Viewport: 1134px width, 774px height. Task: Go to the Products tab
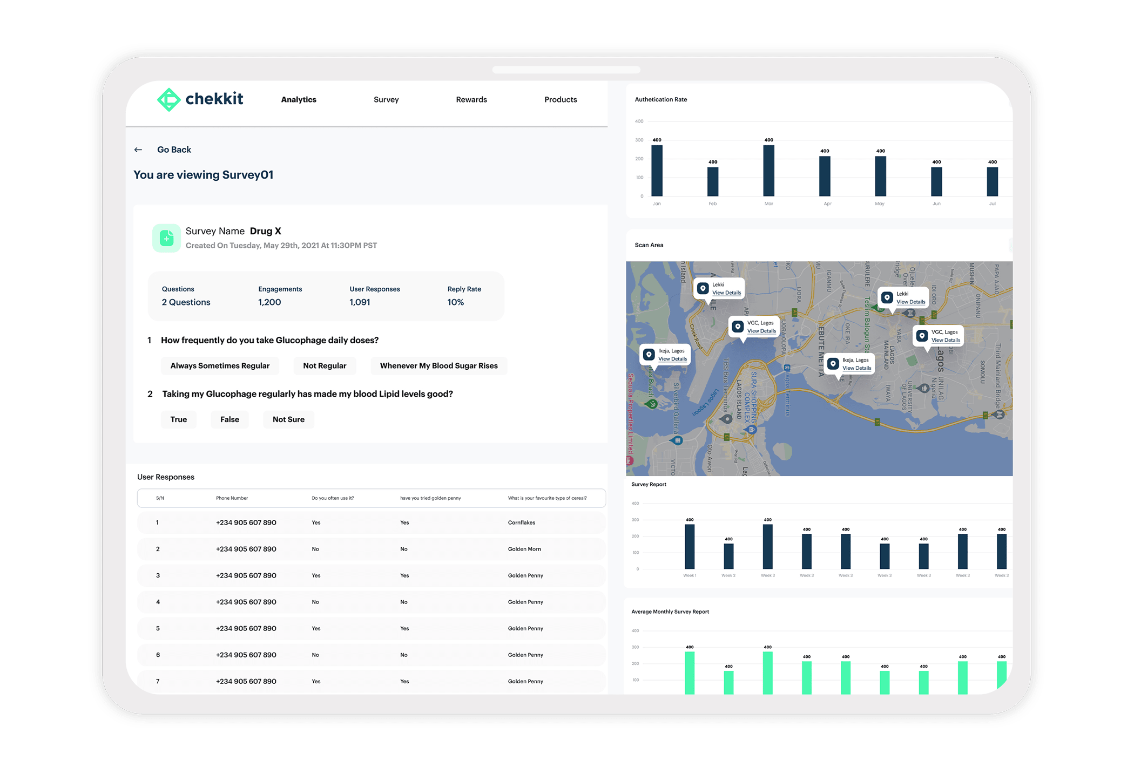point(561,100)
